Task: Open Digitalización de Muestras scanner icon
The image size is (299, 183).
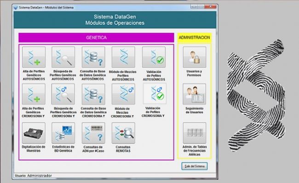Action: point(34,133)
